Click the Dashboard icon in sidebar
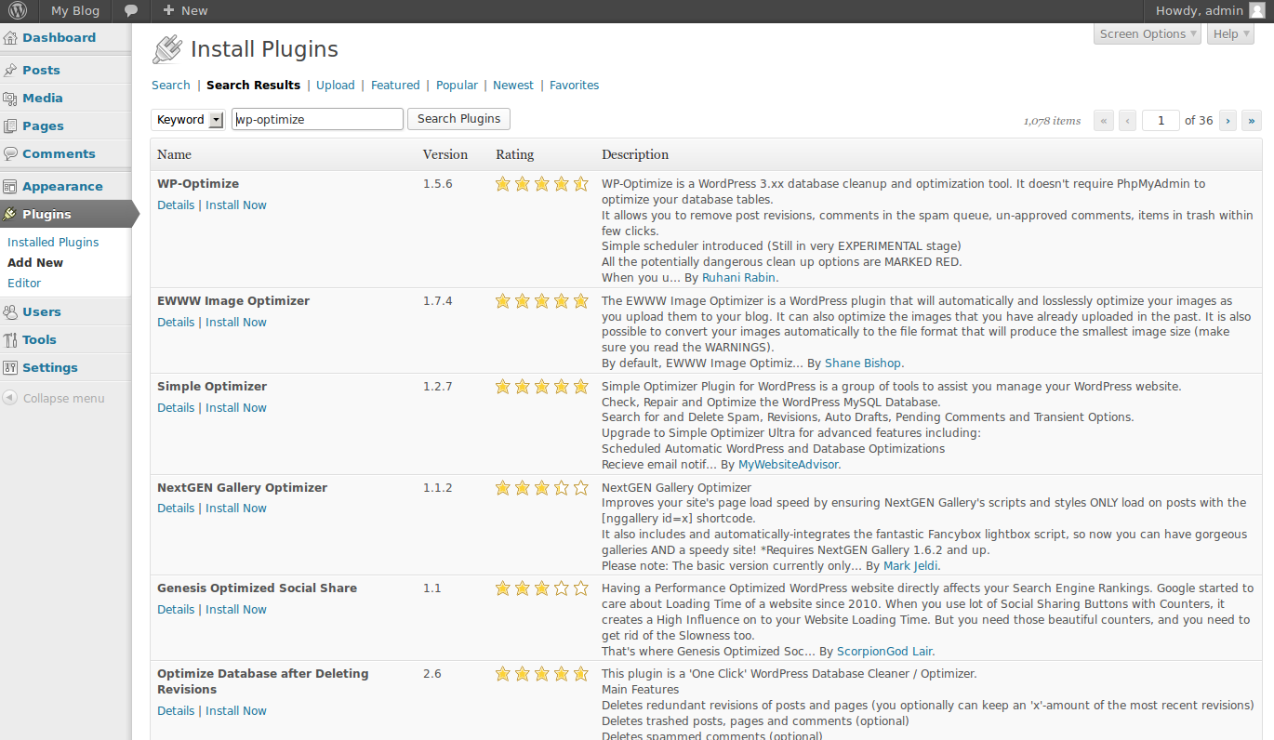Viewport: 1274px width, 740px height. 10,38
